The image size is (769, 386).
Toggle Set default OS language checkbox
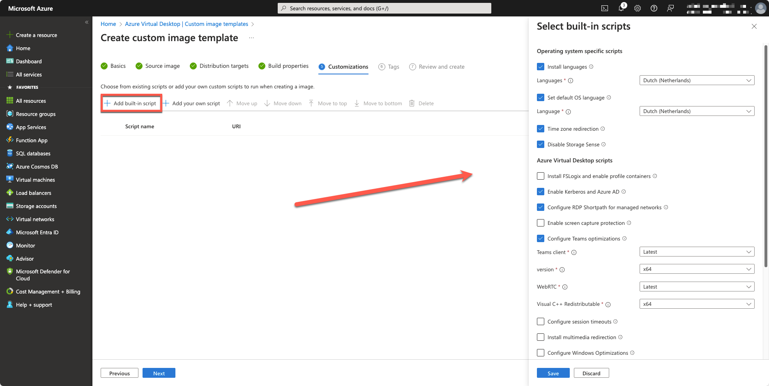tap(541, 97)
